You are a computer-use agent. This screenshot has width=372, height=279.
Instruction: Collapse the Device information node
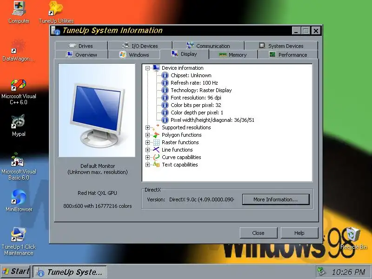pyautogui.click(x=147, y=68)
